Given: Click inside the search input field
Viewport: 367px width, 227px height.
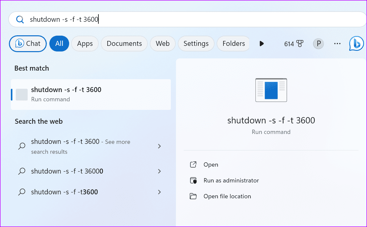Looking at the screenshot, I should 132,19.
